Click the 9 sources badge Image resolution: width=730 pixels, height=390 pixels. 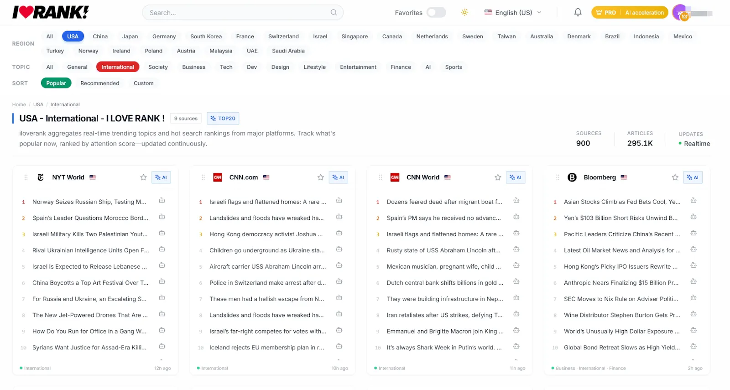click(x=186, y=119)
